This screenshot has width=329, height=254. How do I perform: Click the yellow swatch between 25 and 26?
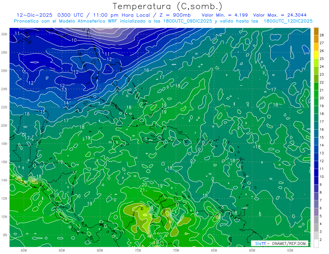[x=316, y=55]
